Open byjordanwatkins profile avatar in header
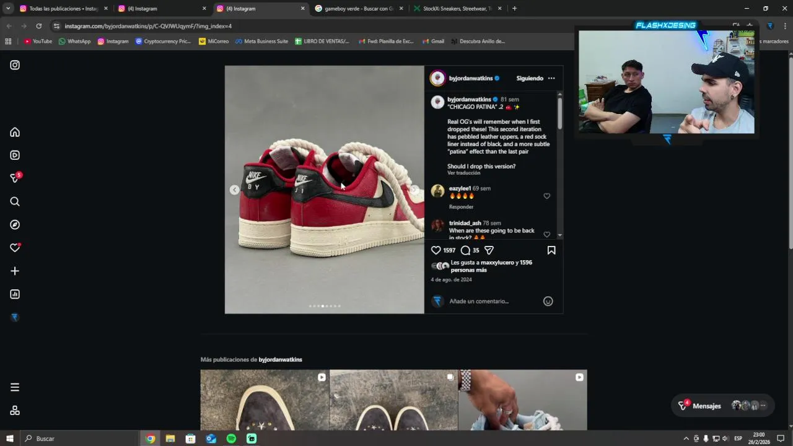This screenshot has width=793, height=446. [x=437, y=78]
